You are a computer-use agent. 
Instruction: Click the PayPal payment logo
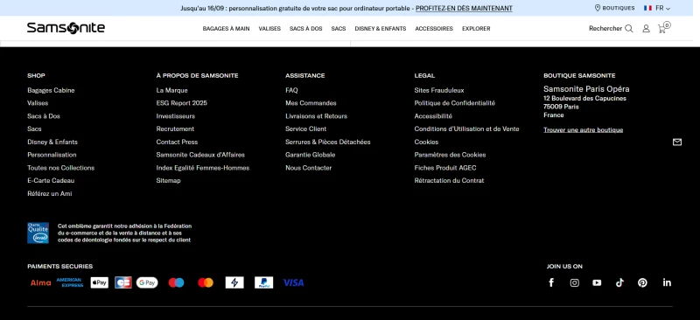[x=264, y=282]
